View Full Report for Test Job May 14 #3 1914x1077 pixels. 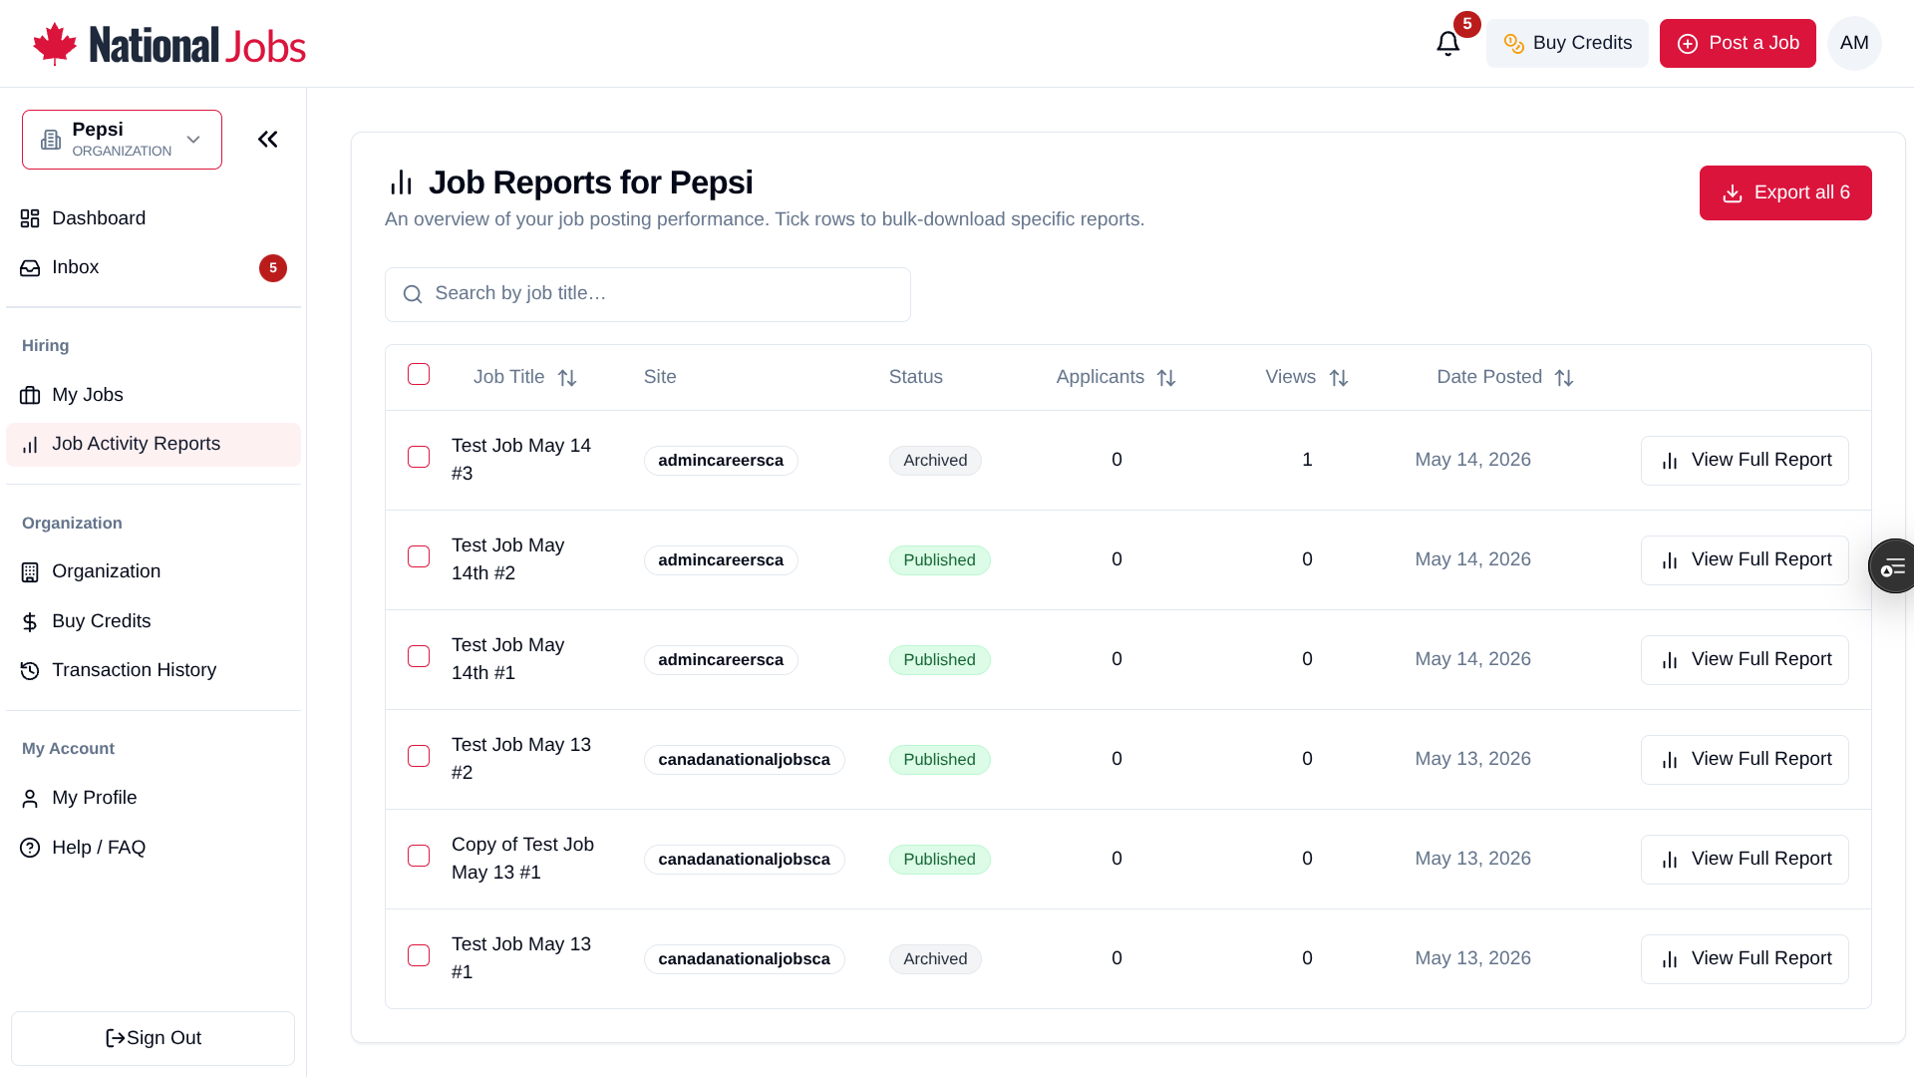[1745, 461]
